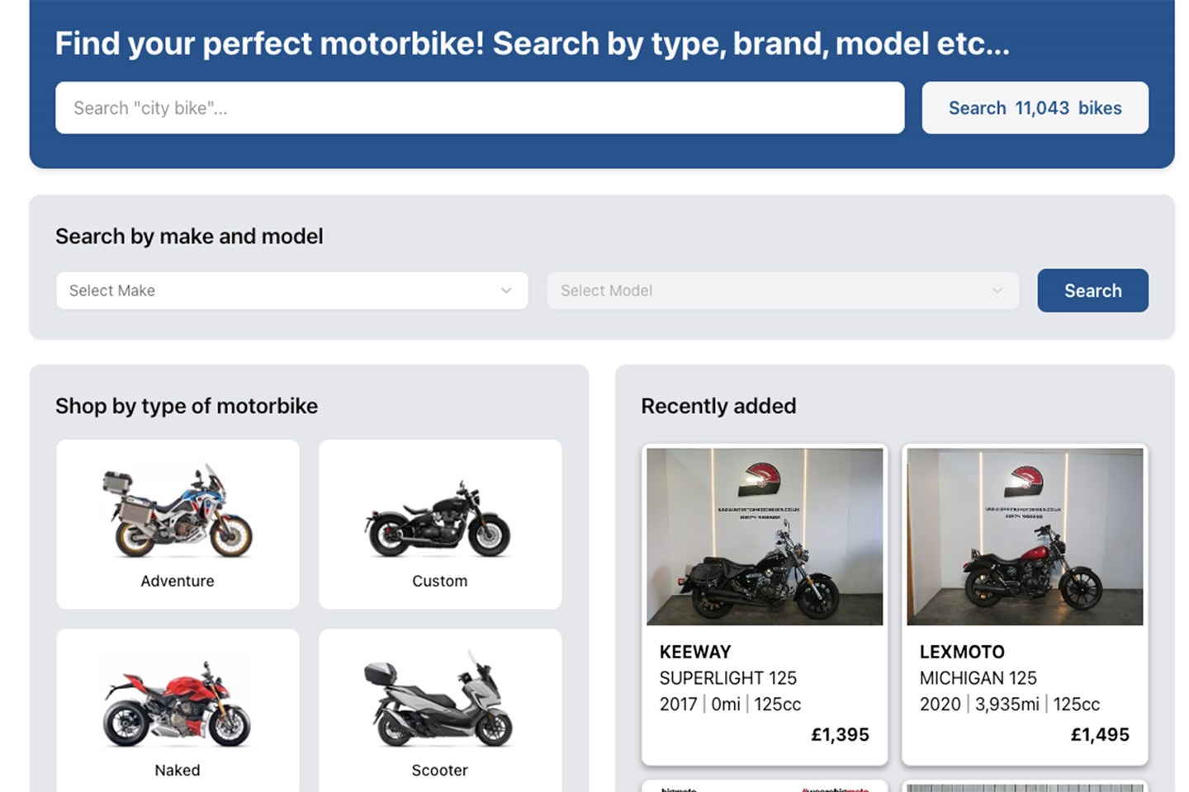1189x792 pixels.
Task: Click the Custom motorbike image
Action: click(x=439, y=521)
